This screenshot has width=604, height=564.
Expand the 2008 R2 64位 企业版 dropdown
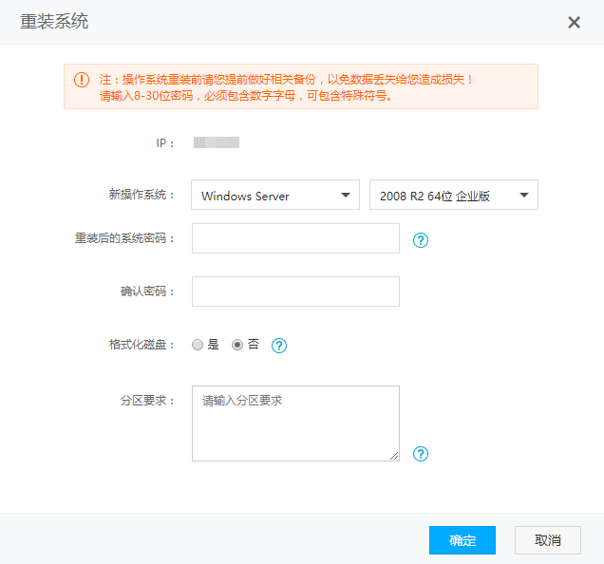tap(453, 195)
